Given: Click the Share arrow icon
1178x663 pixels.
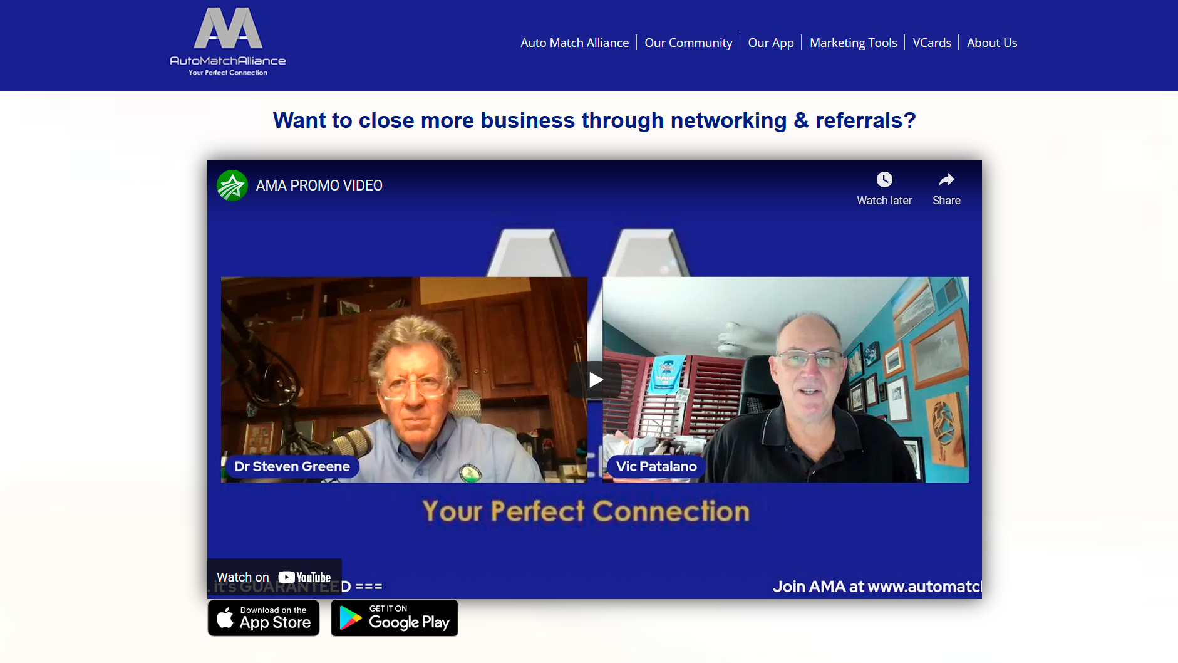Looking at the screenshot, I should 946,180.
